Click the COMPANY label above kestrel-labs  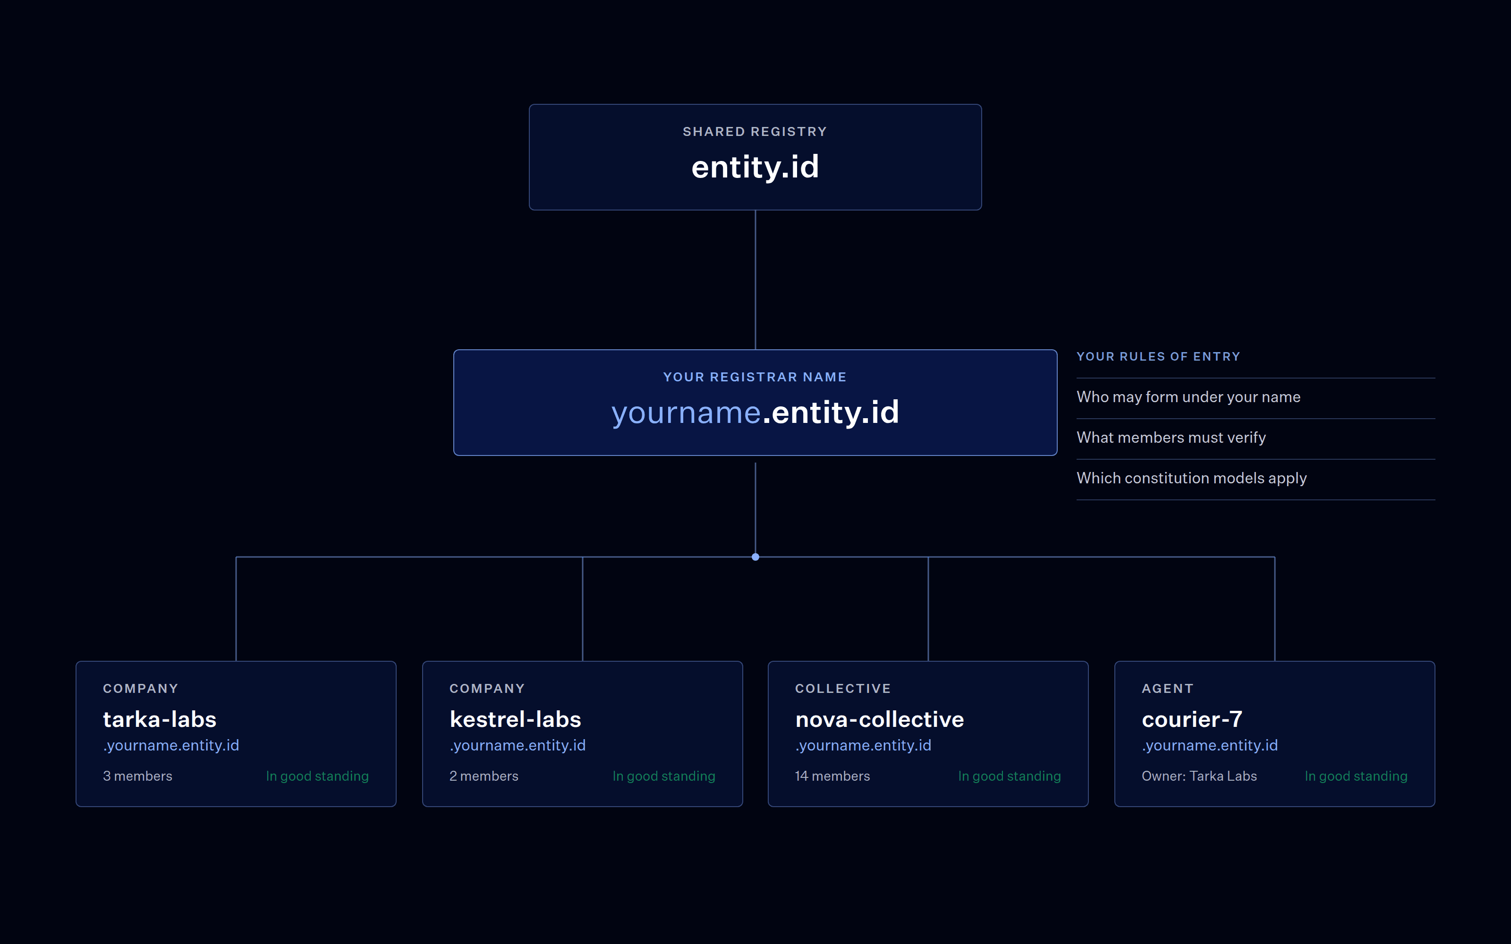point(487,689)
